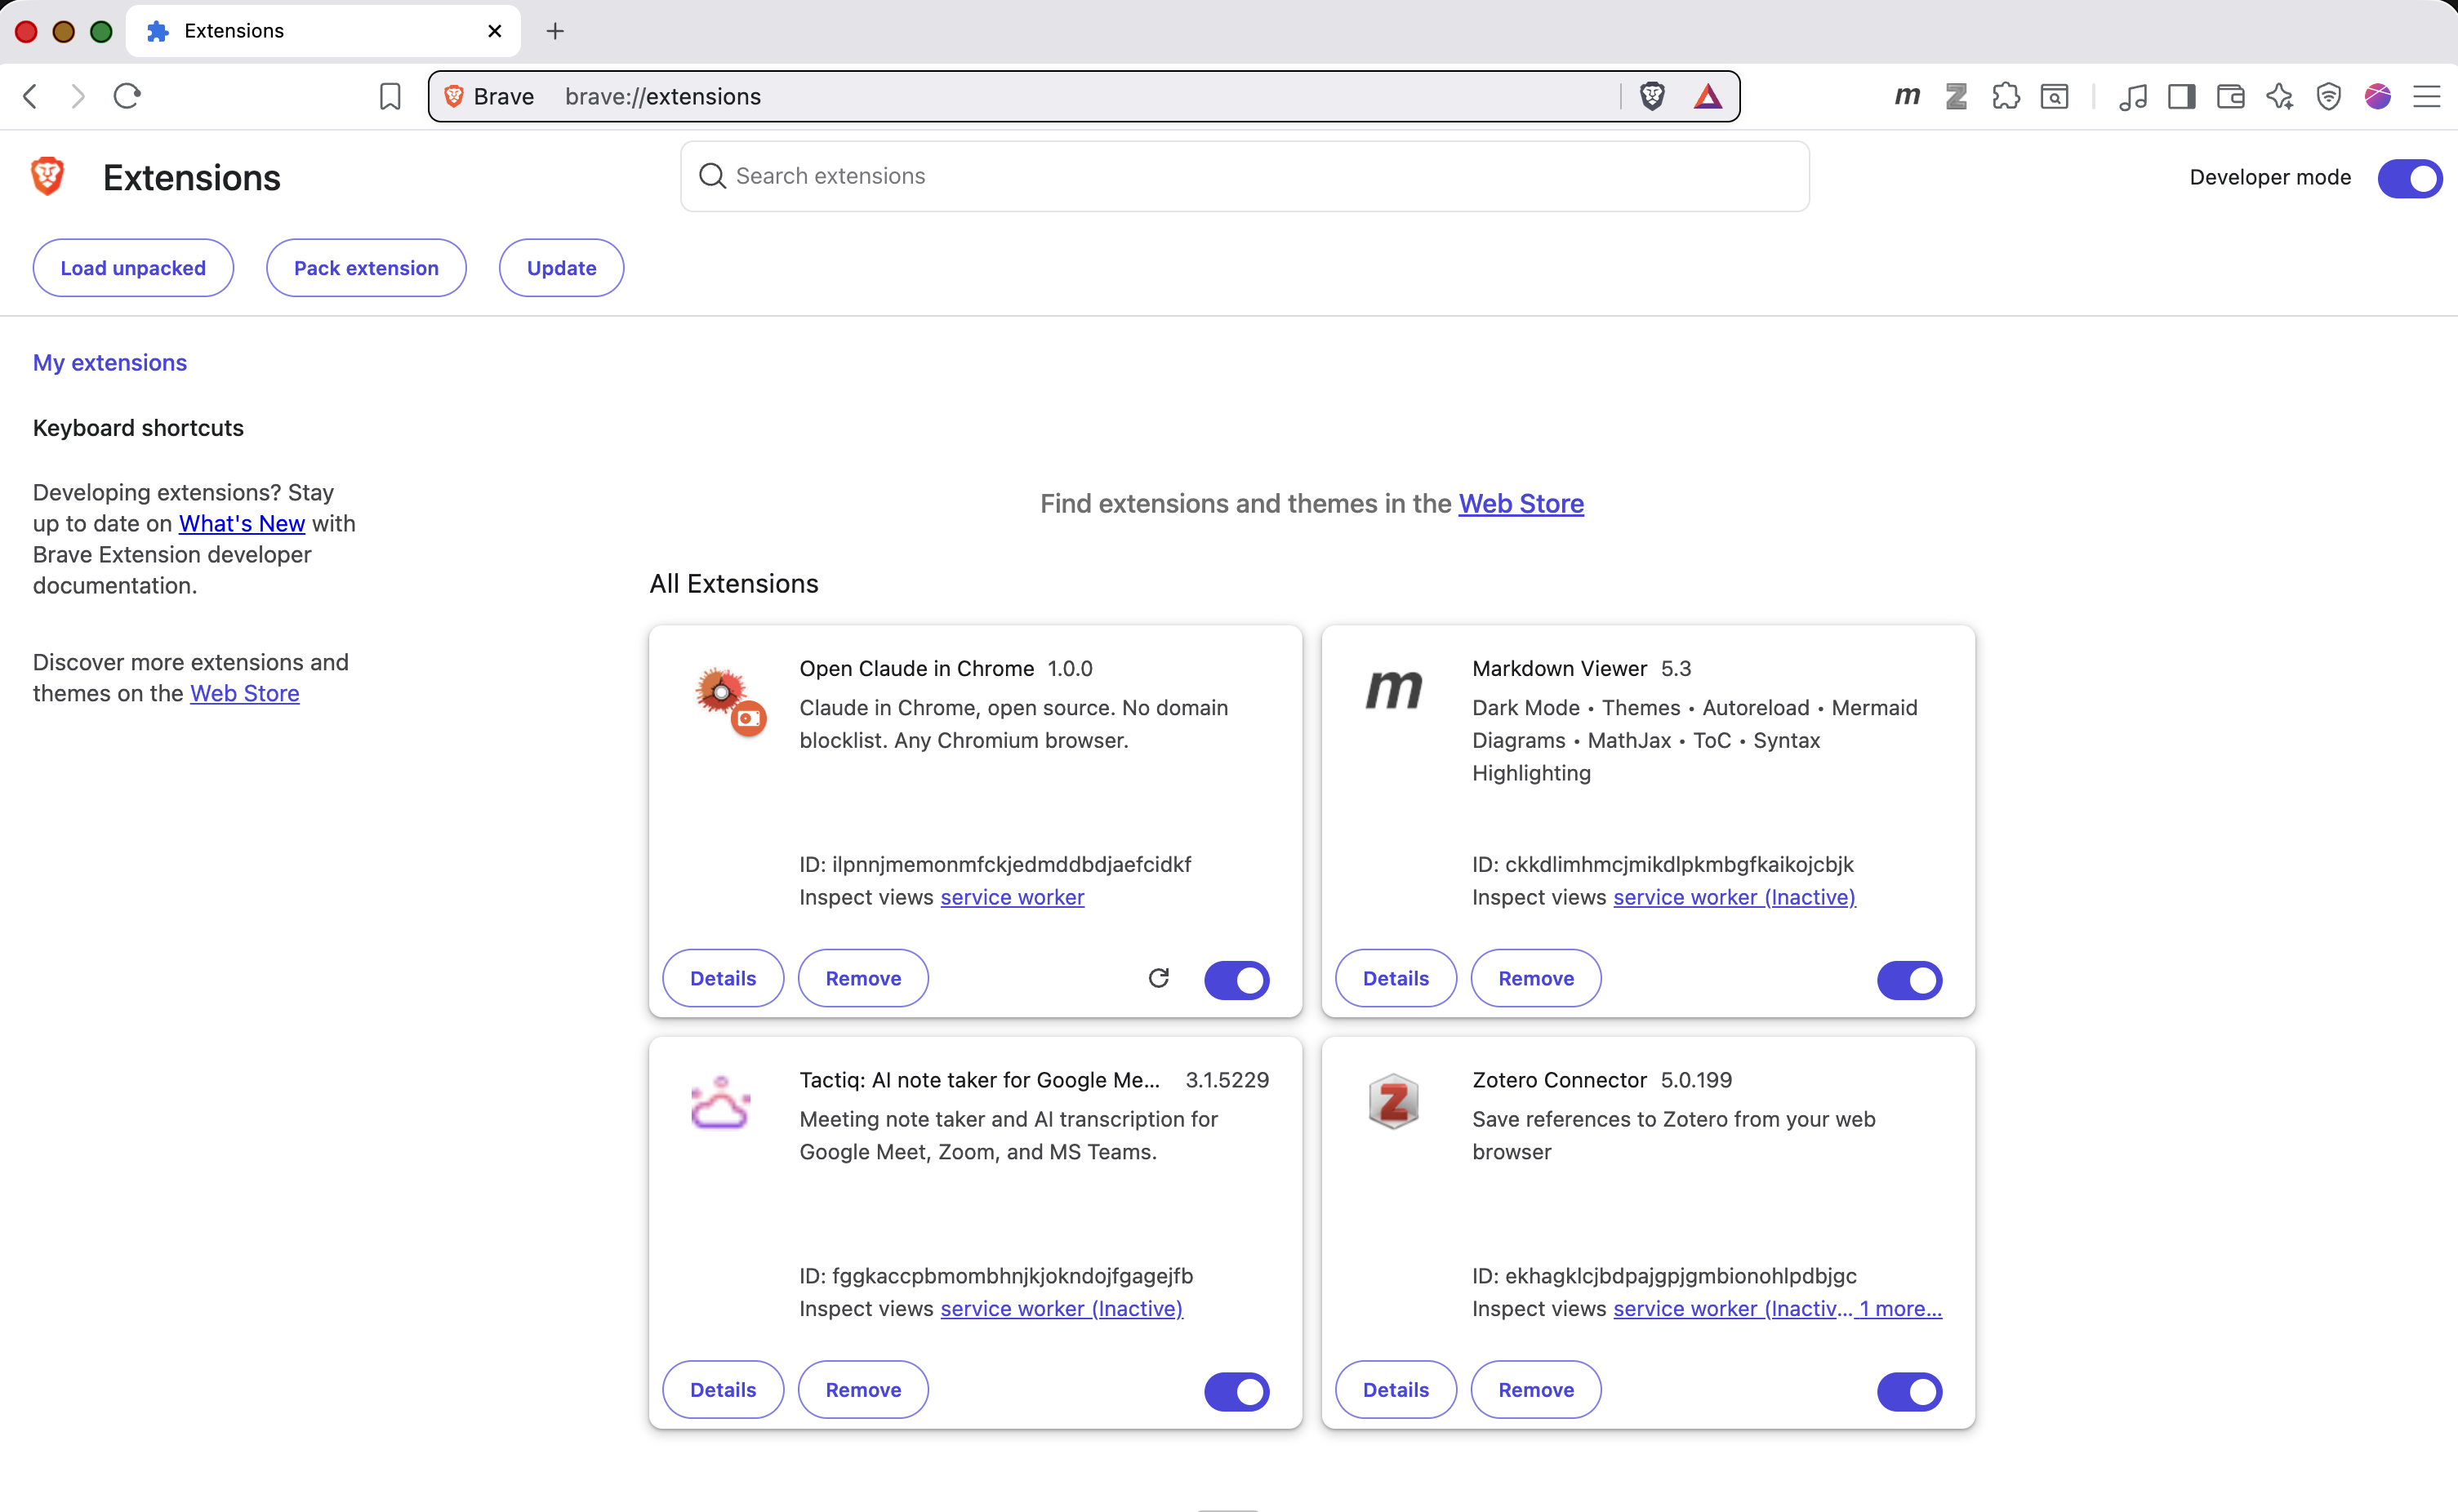Toggle the sidebar panel icon
The image size is (2458, 1512).
[x=2182, y=96]
